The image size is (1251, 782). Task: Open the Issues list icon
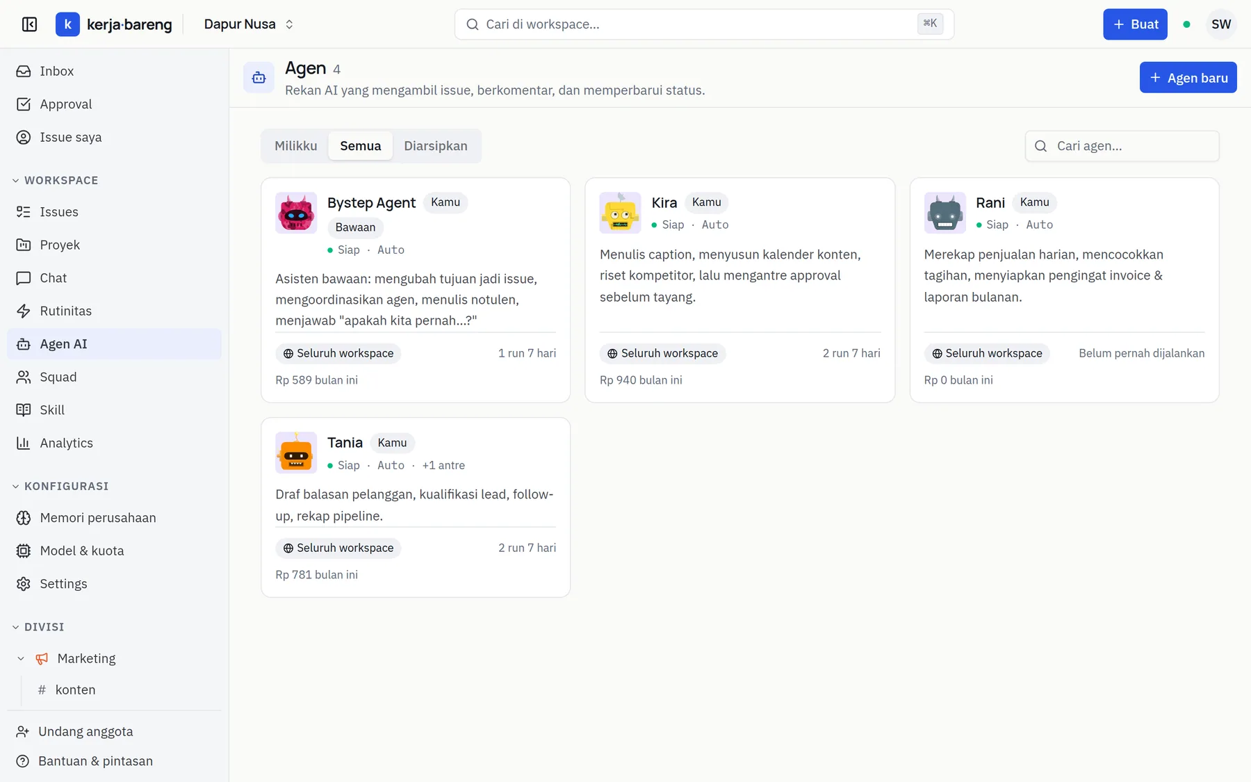24,212
